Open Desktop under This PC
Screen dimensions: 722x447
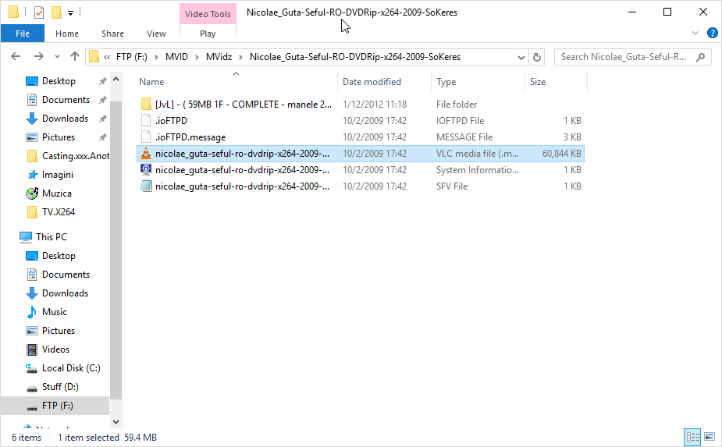pos(59,256)
